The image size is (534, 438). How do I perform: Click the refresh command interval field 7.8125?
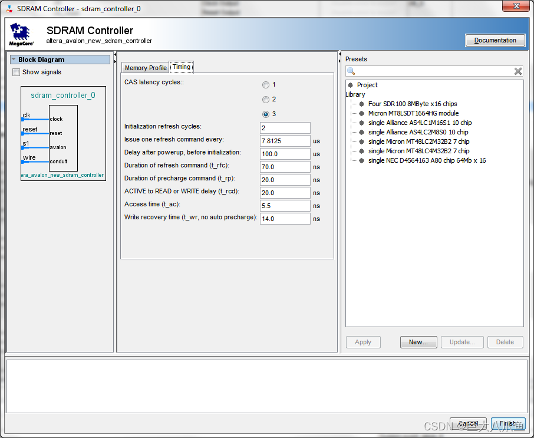(x=285, y=141)
